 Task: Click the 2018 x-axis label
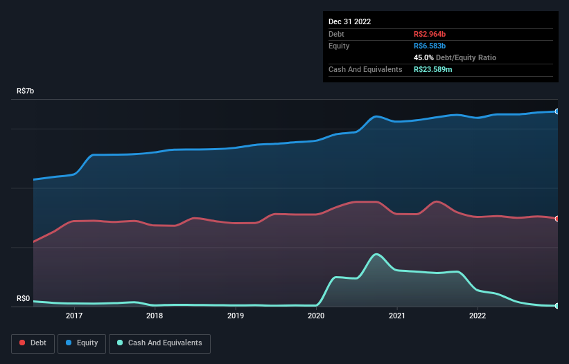tap(155, 316)
